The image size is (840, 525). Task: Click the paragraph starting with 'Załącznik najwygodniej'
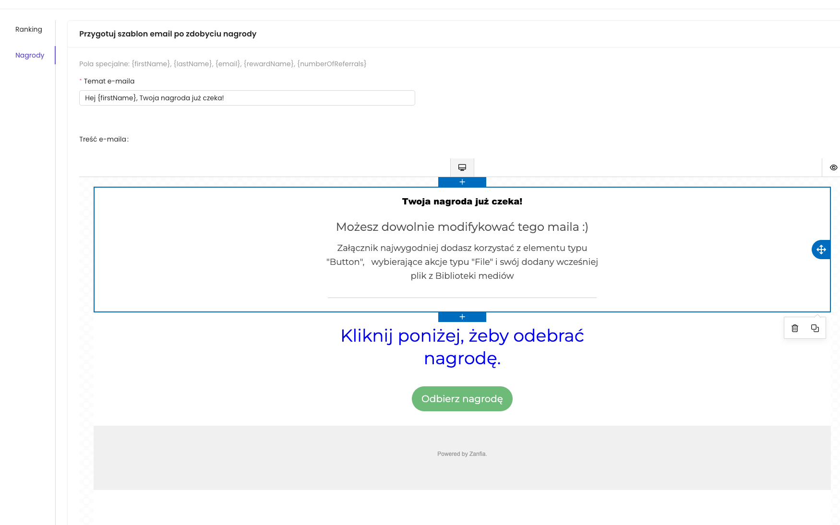coord(462,262)
